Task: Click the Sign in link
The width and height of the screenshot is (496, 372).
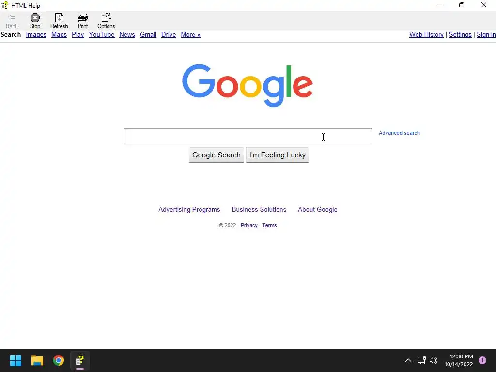Action: pos(486,35)
